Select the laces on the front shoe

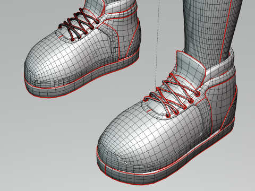tap(172, 97)
